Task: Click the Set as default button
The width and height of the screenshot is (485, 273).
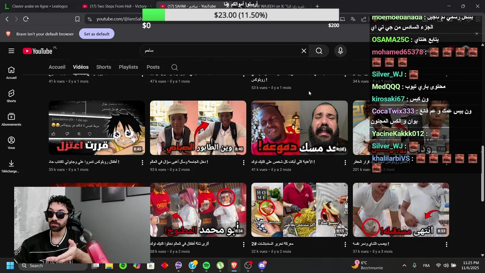Action: pos(97,34)
